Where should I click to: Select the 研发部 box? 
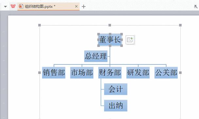(138, 73)
